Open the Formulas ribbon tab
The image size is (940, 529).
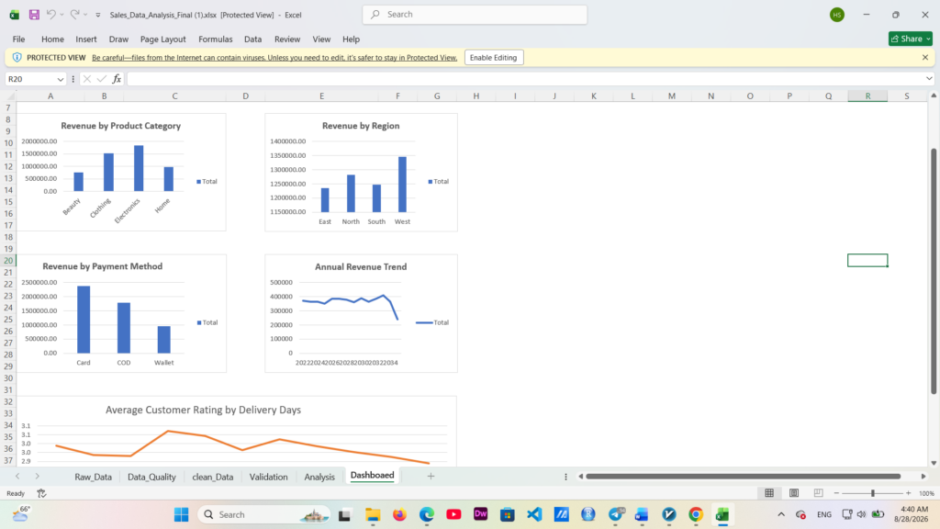[215, 39]
